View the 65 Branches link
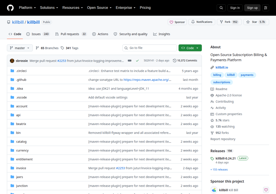 click(x=47, y=48)
